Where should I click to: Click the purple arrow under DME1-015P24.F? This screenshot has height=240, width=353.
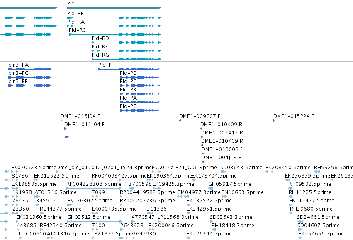coord(274,120)
